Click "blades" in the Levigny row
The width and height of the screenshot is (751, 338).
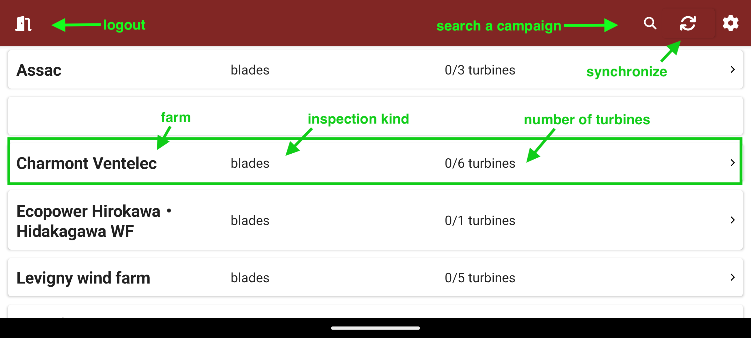pyautogui.click(x=250, y=278)
